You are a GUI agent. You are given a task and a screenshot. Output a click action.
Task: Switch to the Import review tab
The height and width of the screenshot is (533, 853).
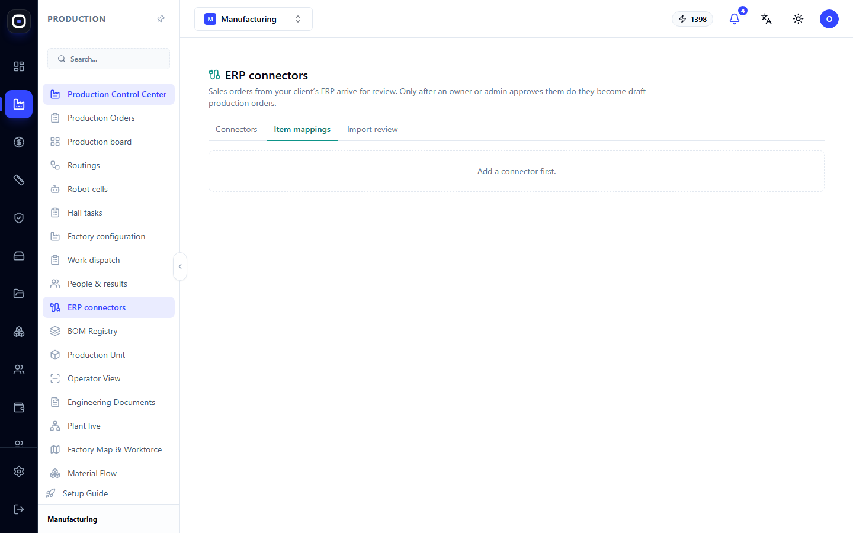[373, 129]
